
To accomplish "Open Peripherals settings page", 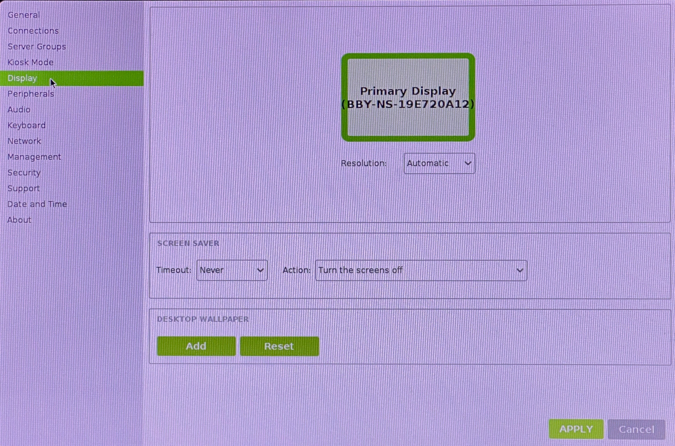I will click(31, 94).
